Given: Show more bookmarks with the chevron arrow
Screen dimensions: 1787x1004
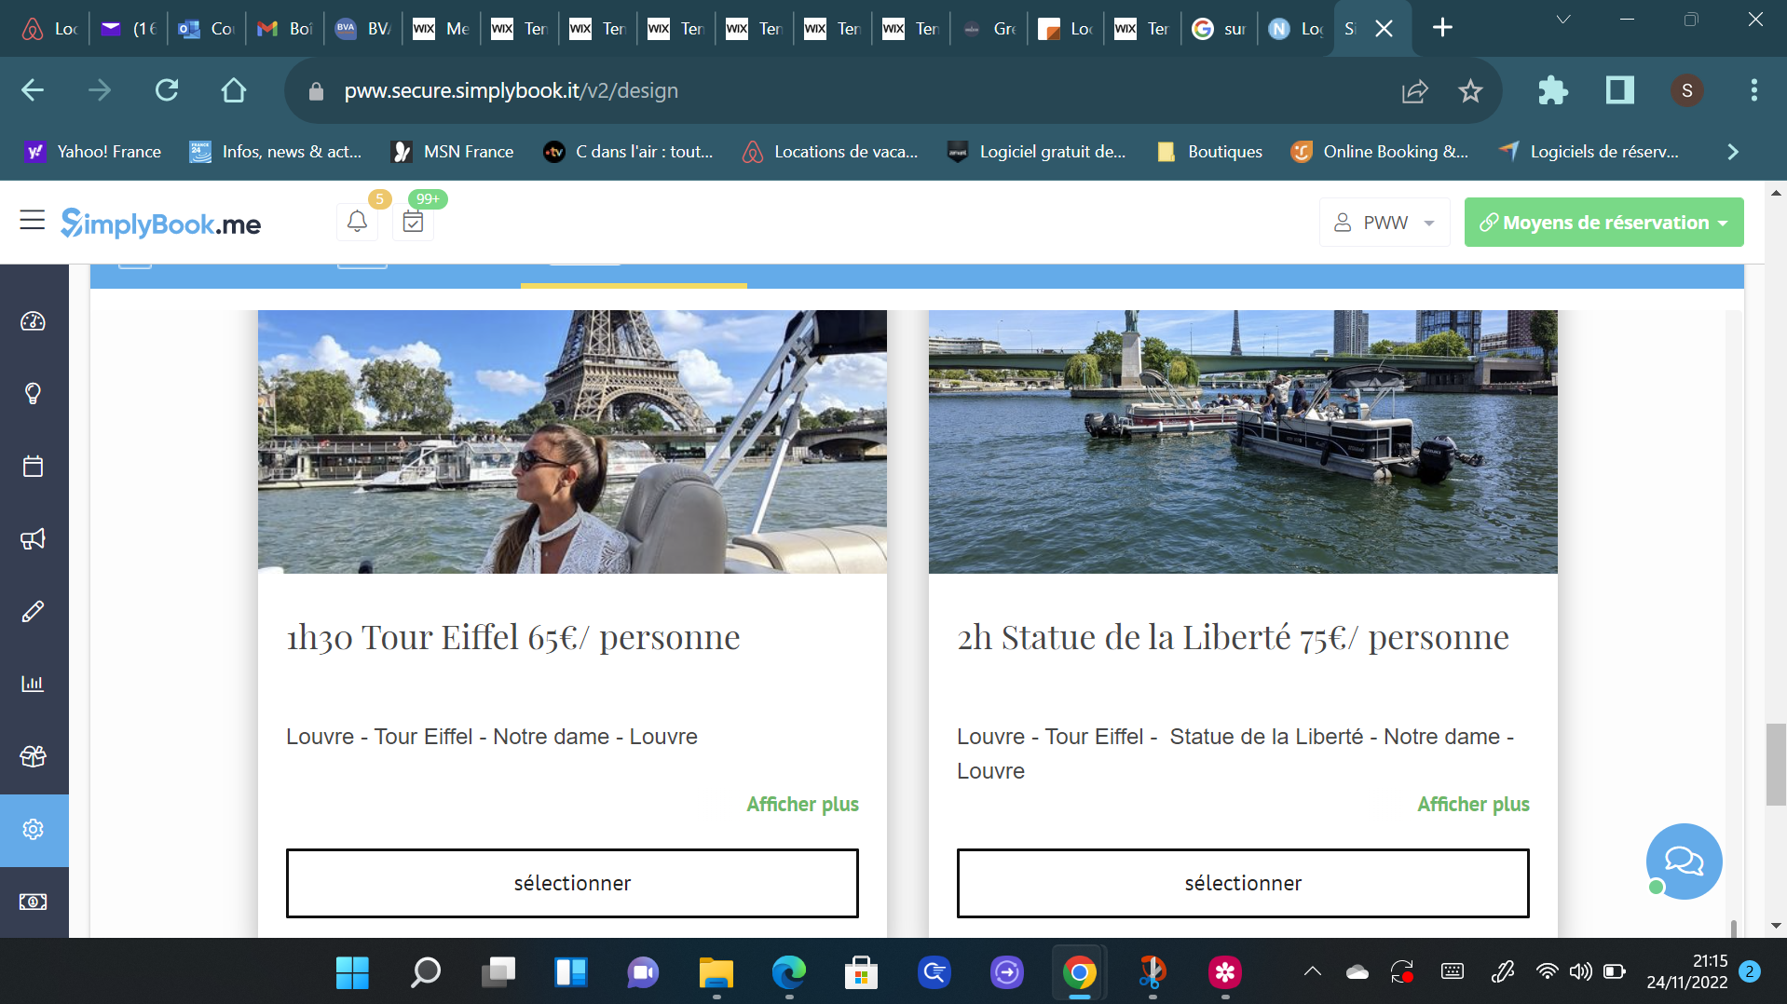Looking at the screenshot, I should pos(1732,152).
